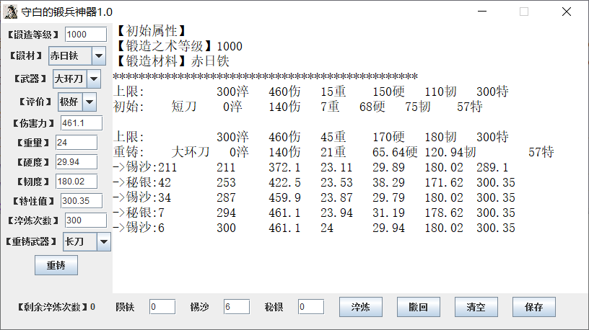Focus the 韧度 toughness input field
This screenshot has width=589, height=330.
click(x=81, y=181)
